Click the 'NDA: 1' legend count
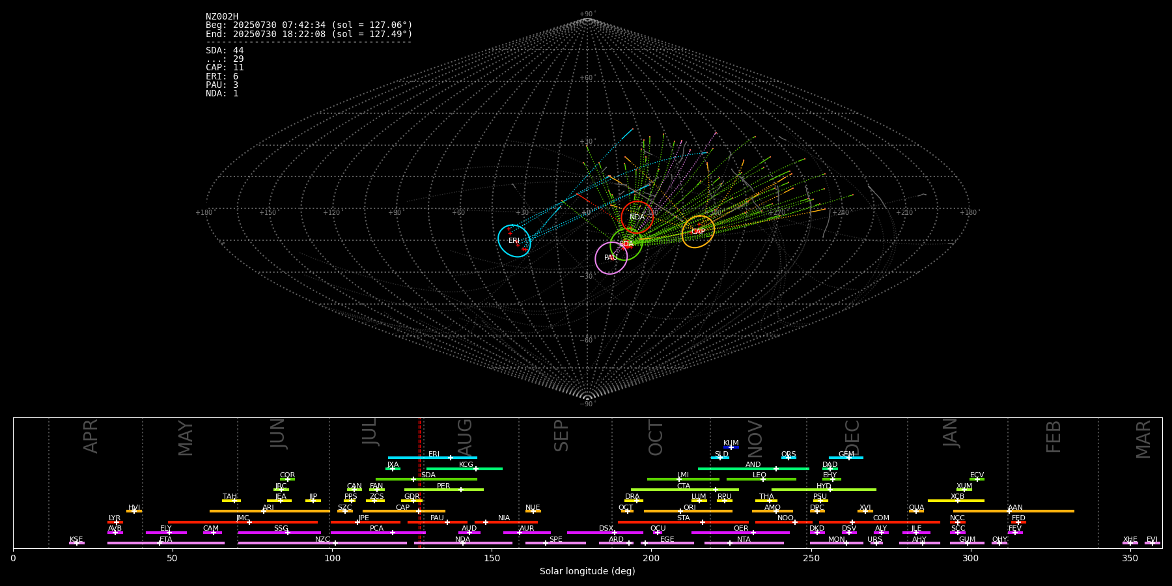The width and height of the screenshot is (1172, 586). click(222, 93)
